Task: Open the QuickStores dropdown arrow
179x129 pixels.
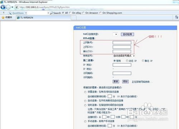Action: click(26, 13)
